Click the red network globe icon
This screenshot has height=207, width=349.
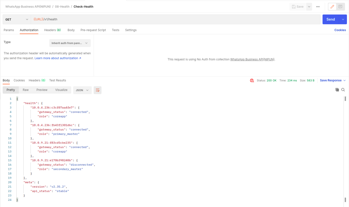click(252, 81)
